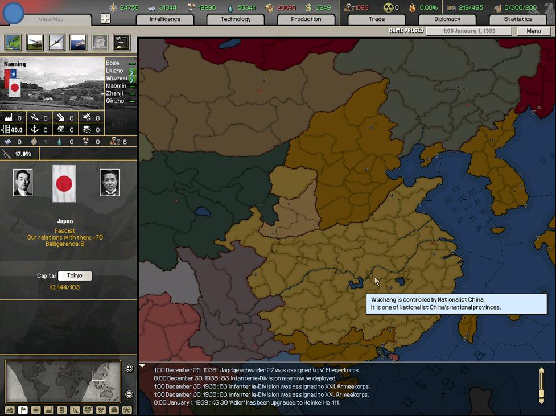Switch to the Diplomacy tab
The width and height of the screenshot is (556, 416).
(447, 19)
